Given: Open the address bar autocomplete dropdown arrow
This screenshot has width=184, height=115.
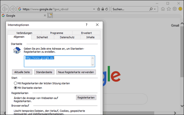Looking at the screenshot, I should [94, 9].
